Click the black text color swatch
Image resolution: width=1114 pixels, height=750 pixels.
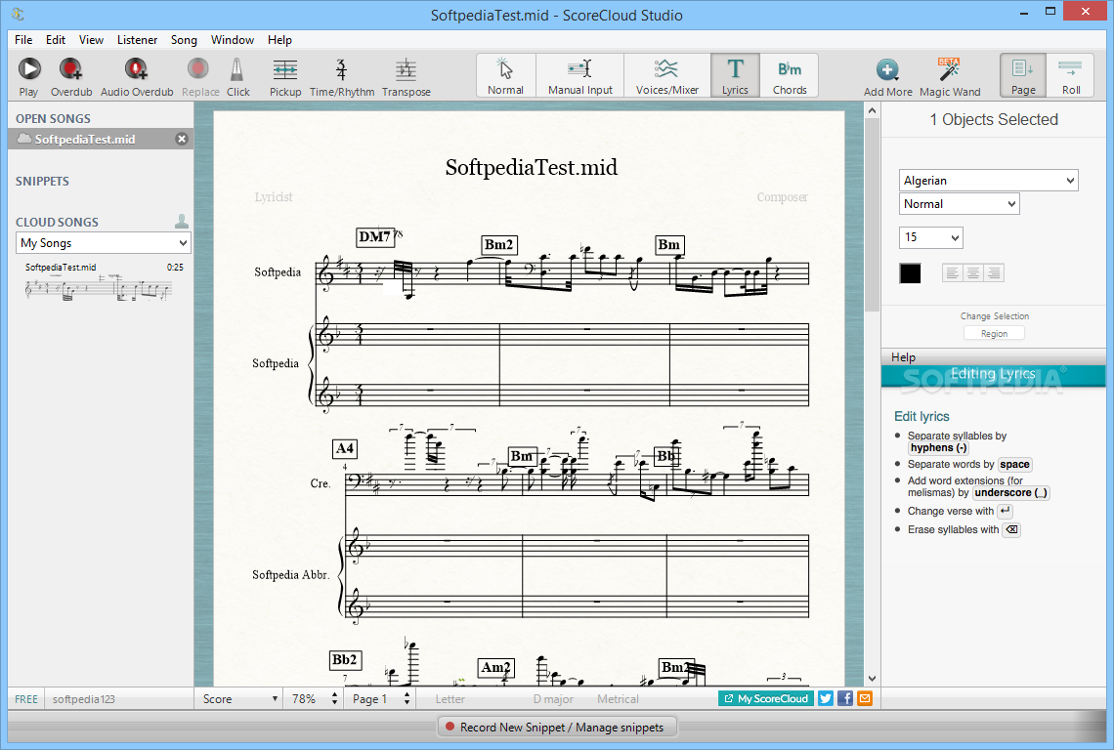click(910, 273)
